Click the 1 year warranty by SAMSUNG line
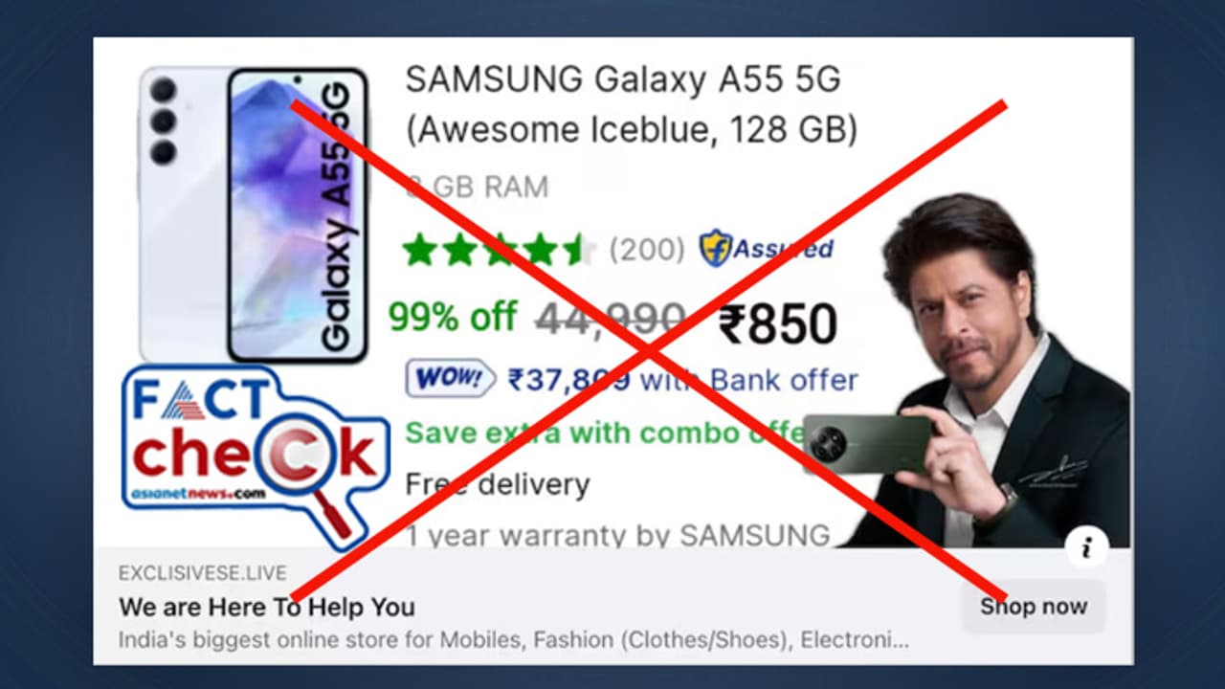 [x=617, y=535]
